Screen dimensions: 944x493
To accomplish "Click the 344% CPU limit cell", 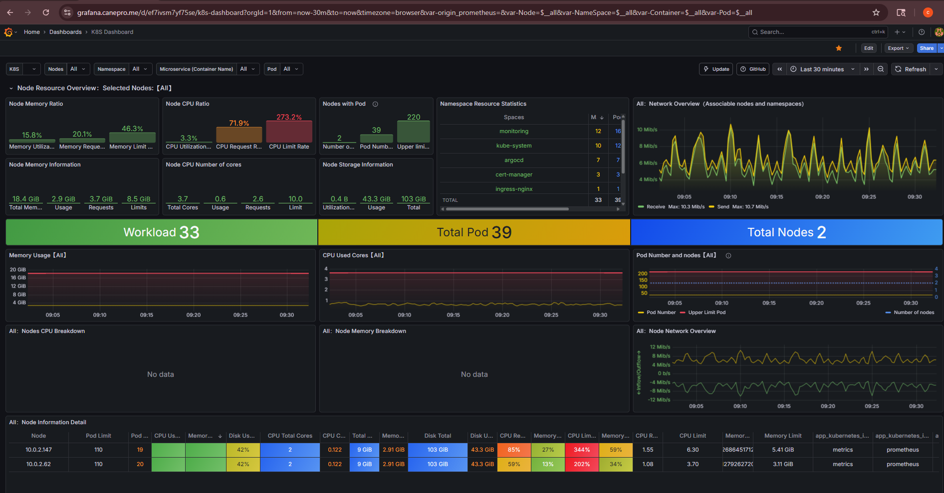I will pyautogui.click(x=582, y=450).
